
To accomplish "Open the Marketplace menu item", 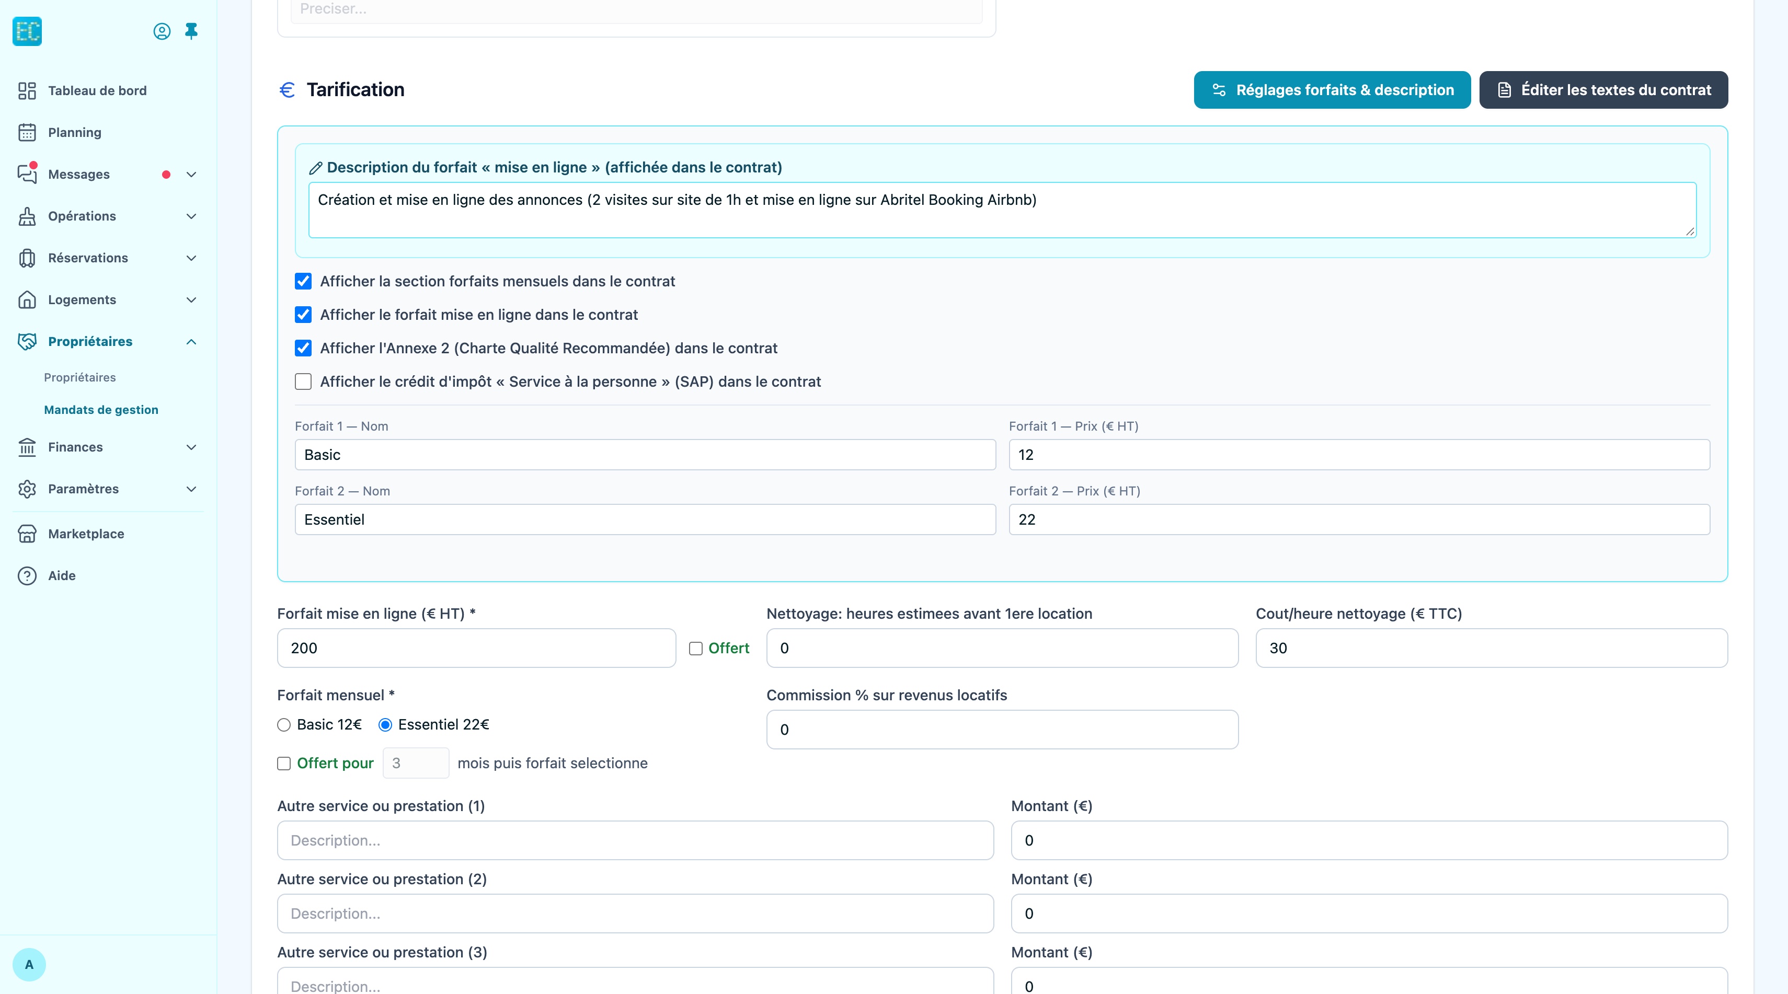I will 86,534.
